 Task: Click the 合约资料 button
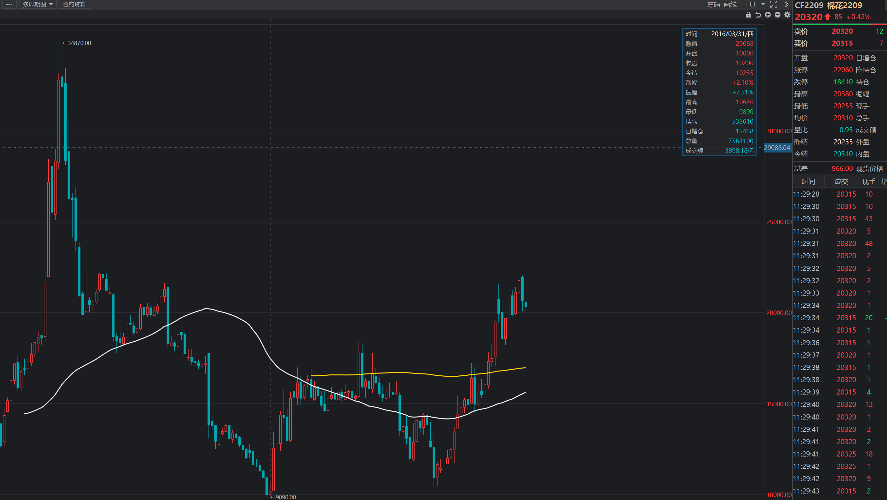pyautogui.click(x=74, y=5)
